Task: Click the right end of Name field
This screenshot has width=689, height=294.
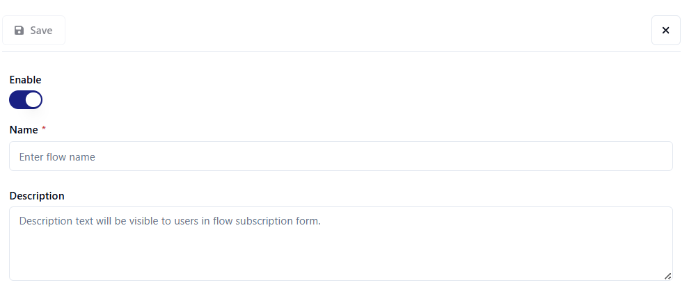Action: [x=654, y=156]
